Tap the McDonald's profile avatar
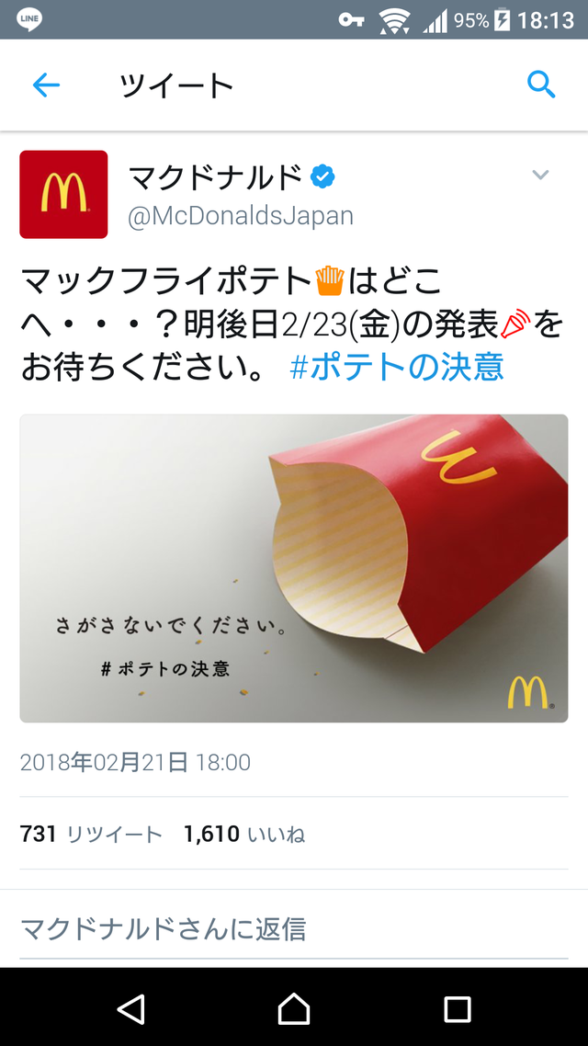The image size is (588, 1046). click(x=63, y=194)
